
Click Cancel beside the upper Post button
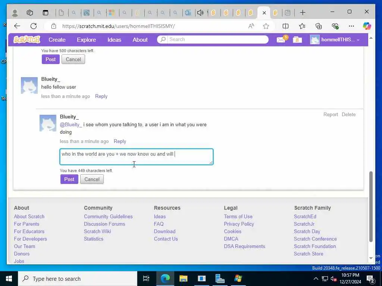pos(73,59)
